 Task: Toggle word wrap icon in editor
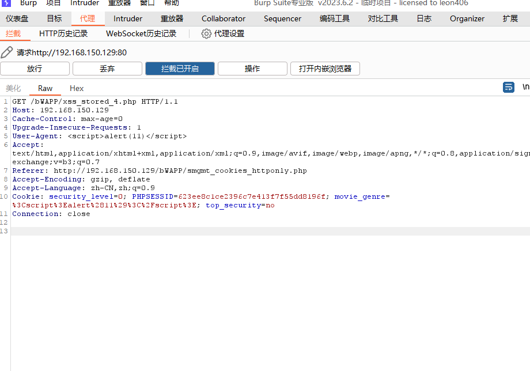click(508, 87)
